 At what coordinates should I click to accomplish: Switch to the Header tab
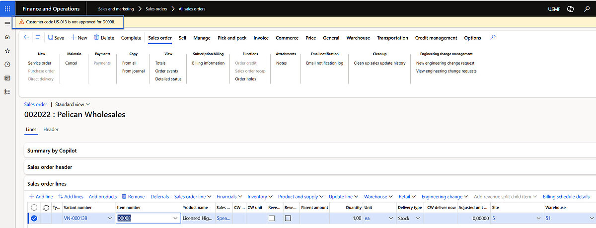[51, 130]
